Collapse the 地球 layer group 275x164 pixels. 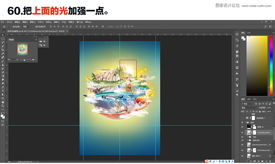[x=245, y=122]
